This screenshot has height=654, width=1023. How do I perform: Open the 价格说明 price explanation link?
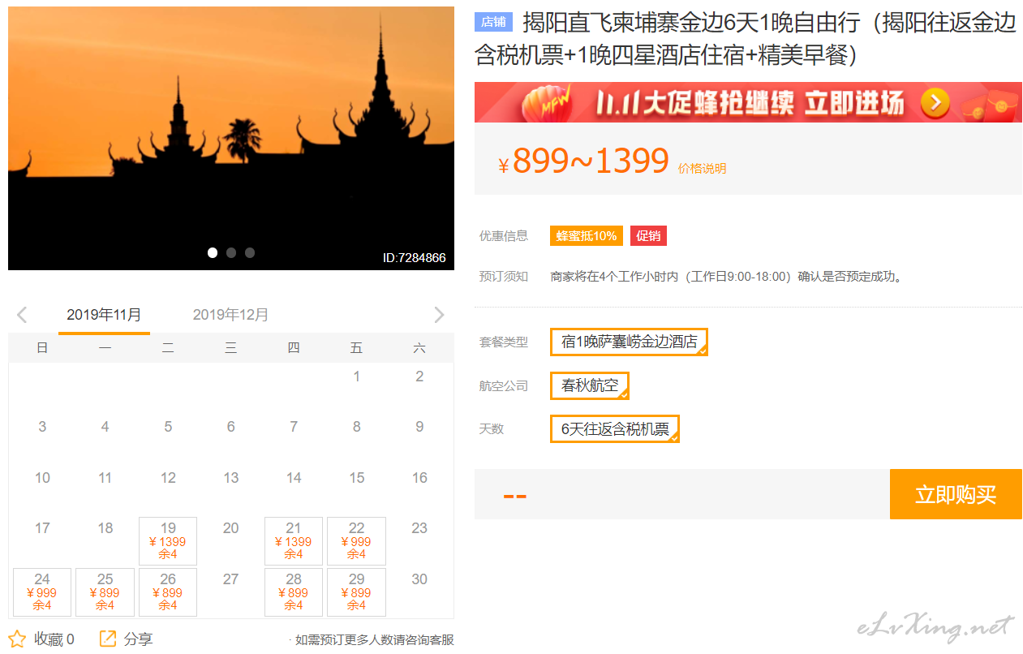[x=702, y=169]
